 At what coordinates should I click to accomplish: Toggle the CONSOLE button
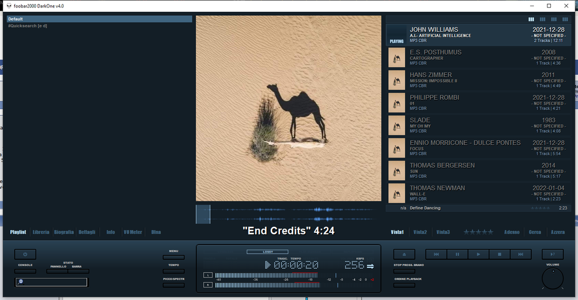25,271
